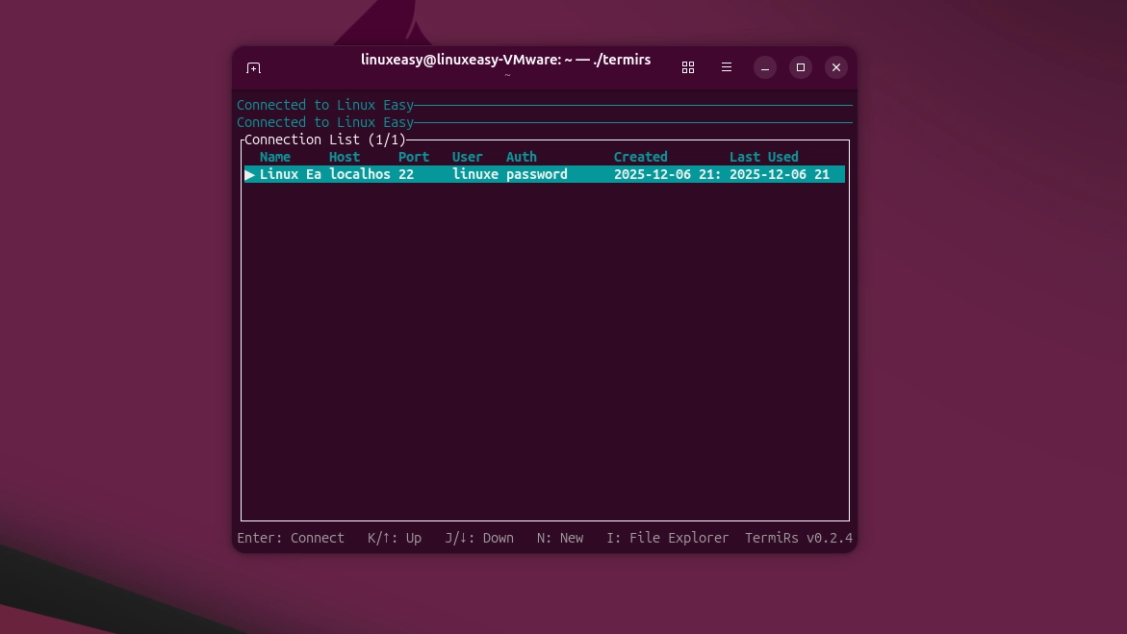
Task: Toggle the Name column sort
Action: tap(274, 157)
